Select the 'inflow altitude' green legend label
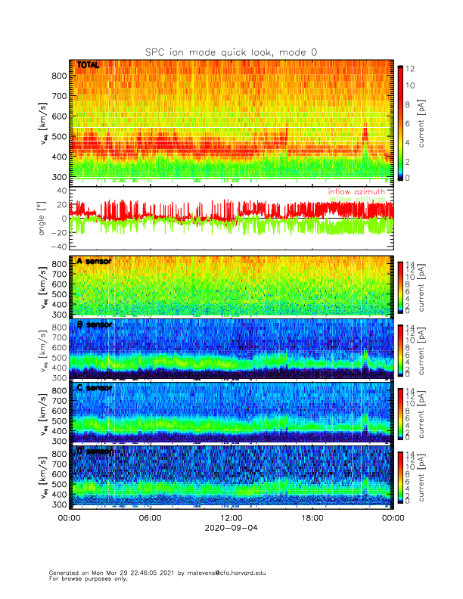This screenshot has height=599, width=463. pyautogui.click(x=356, y=199)
